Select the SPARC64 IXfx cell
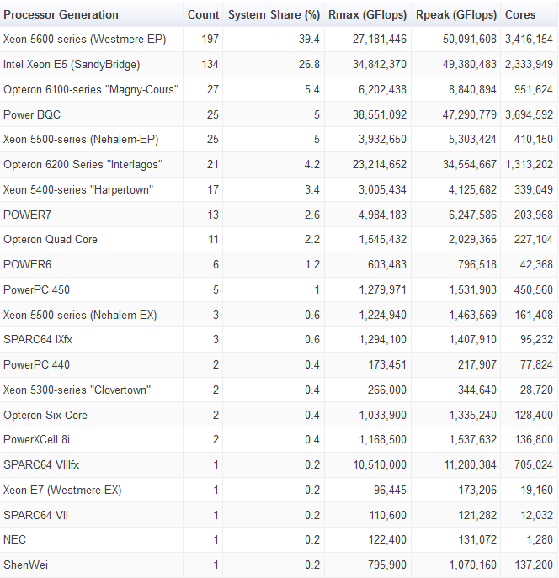559x578 pixels. pyautogui.click(x=38, y=339)
